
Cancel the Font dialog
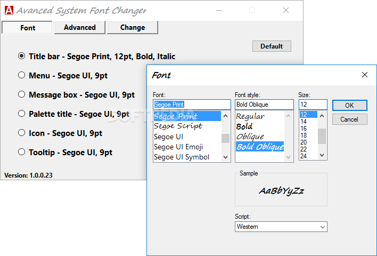tap(350, 119)
